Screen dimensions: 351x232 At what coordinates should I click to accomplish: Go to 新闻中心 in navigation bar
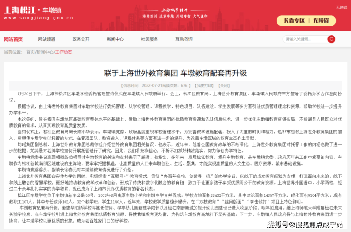pos(115,39)
